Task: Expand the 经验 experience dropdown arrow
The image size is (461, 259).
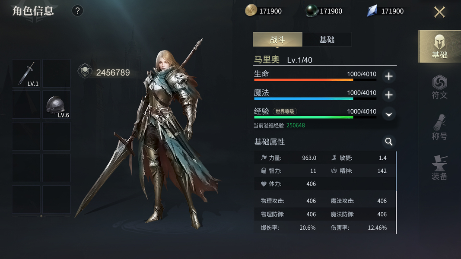Action: tap(389, 114)
